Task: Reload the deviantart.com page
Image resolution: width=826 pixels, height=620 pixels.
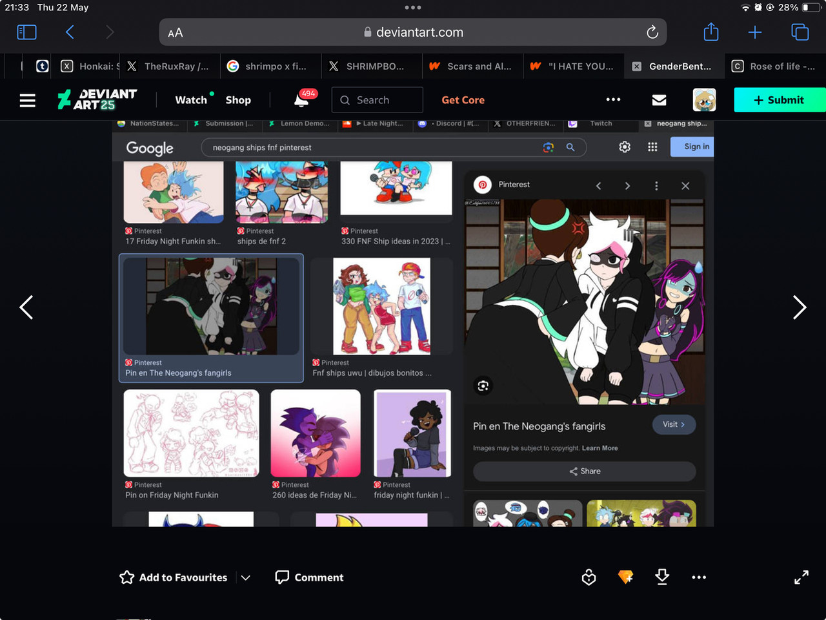Action: tap(652, 32)
